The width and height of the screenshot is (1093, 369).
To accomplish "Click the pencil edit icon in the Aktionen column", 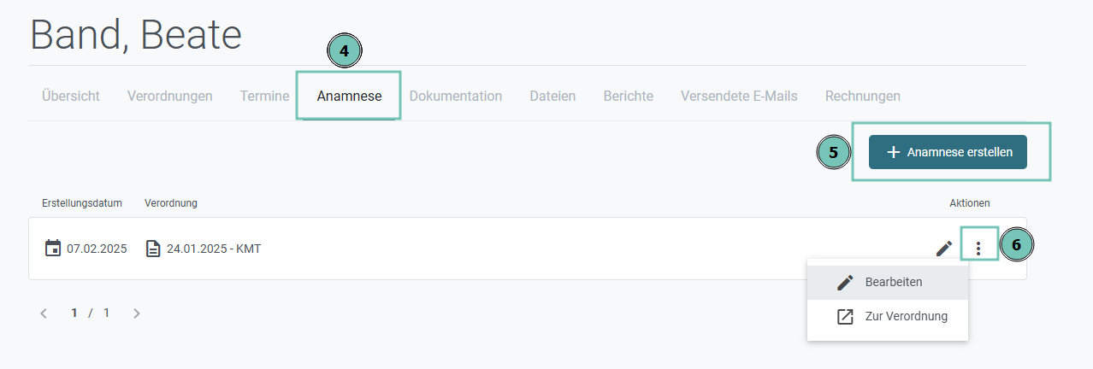I will point(944,249).
